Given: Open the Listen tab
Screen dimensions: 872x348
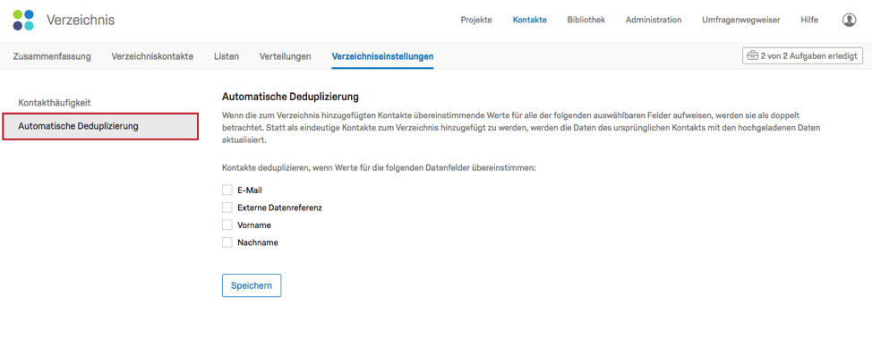Looking at the screenshot, I should (x=227, y=56).
